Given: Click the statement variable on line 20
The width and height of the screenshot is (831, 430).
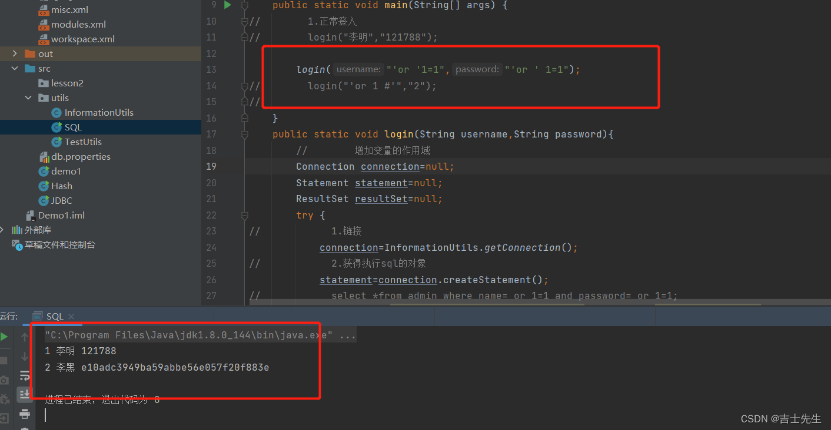Looking at the screenshot, I should (381, 183).
